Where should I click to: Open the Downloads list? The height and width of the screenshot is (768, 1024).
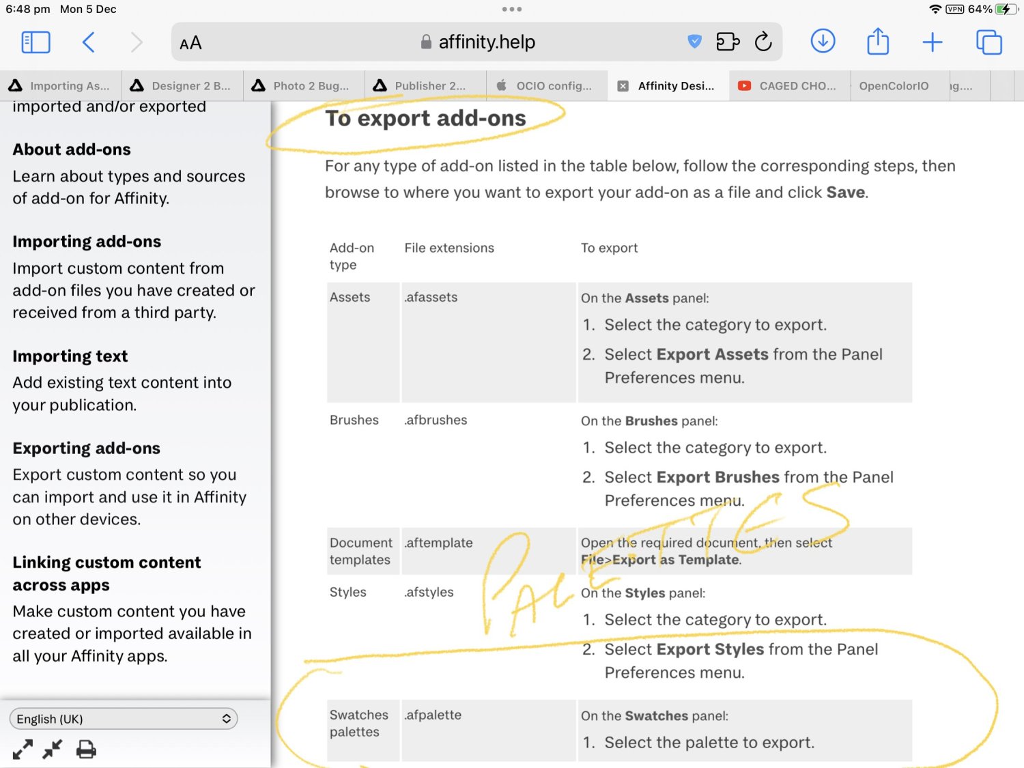tap(822, 41)
